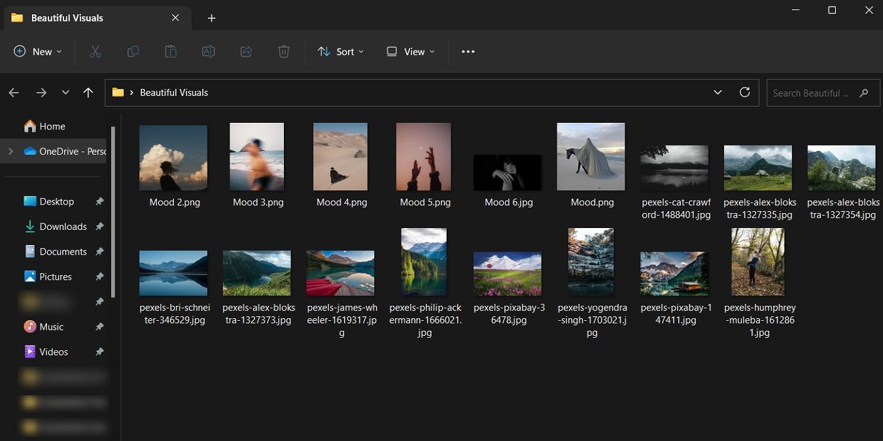Expand the Sort dropdown menu
The height and width of the screenshot is (441, 883).
coord(340,51)
